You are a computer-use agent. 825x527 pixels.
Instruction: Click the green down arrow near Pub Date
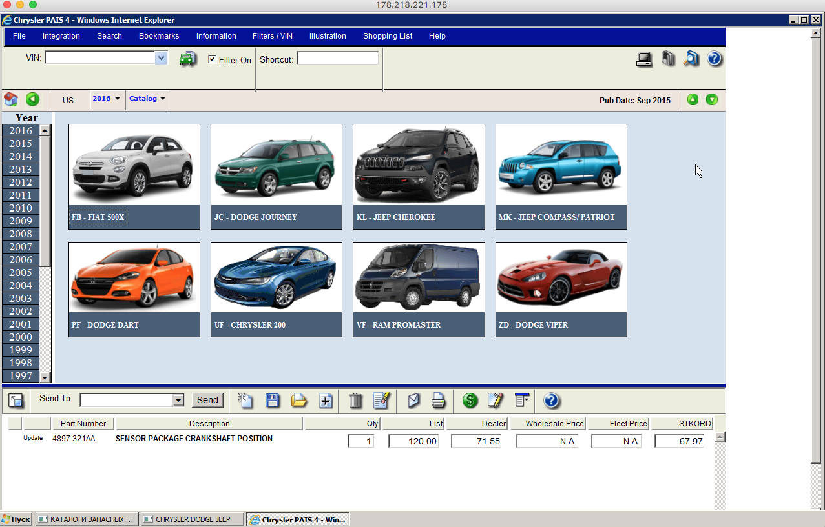click(x=711, y=99)
